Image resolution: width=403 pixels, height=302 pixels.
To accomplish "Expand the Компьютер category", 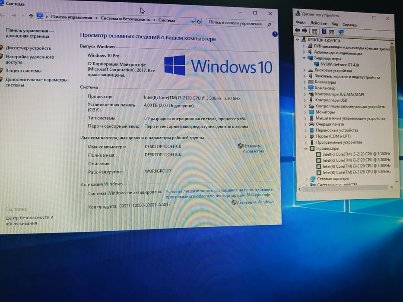I will 305,88.
